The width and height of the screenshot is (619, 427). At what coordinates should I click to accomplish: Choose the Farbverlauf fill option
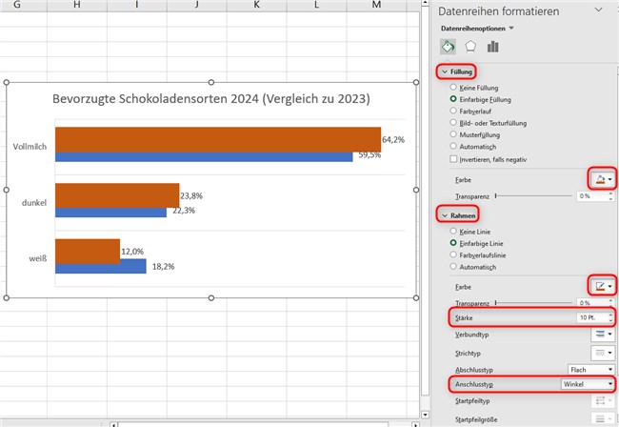[x=454, y=111]
